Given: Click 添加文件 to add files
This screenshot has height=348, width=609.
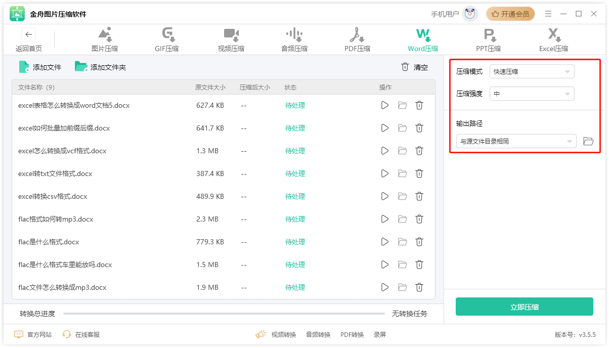Looking at the screenshot, I should pos(40,67).
